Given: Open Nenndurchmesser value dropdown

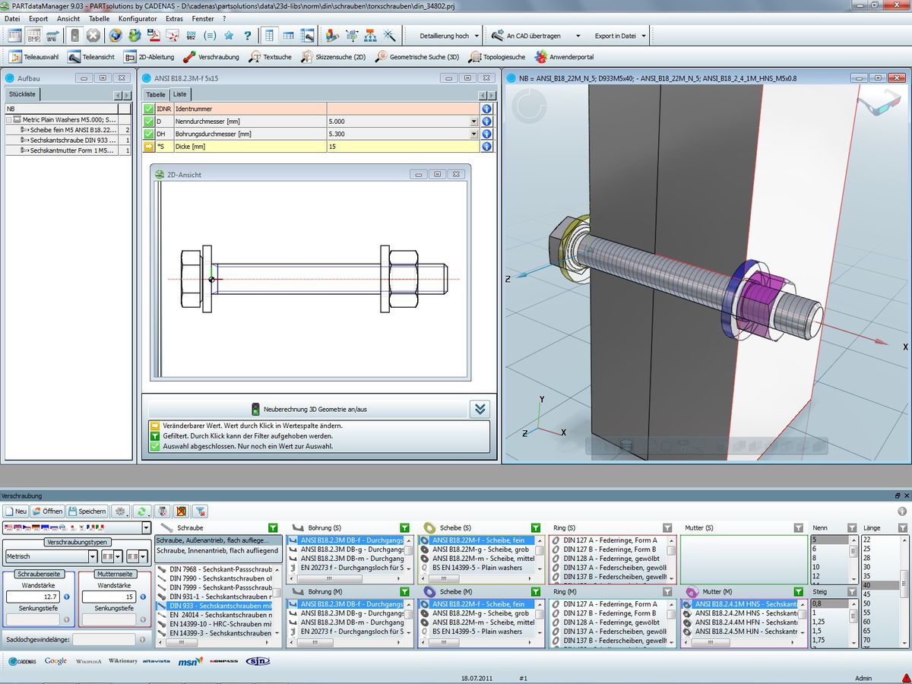Looking at the screenshot, I should pos(474,122).
